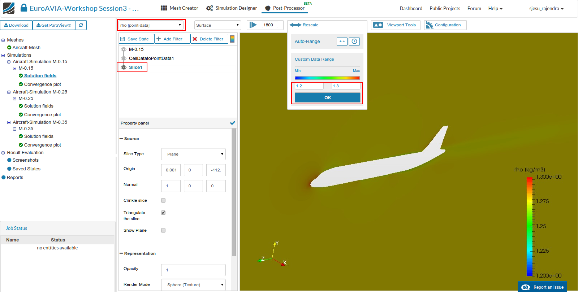Screen dimensions: 578x292
Task: Click the Delete Filter button
Action: point(209,39)
